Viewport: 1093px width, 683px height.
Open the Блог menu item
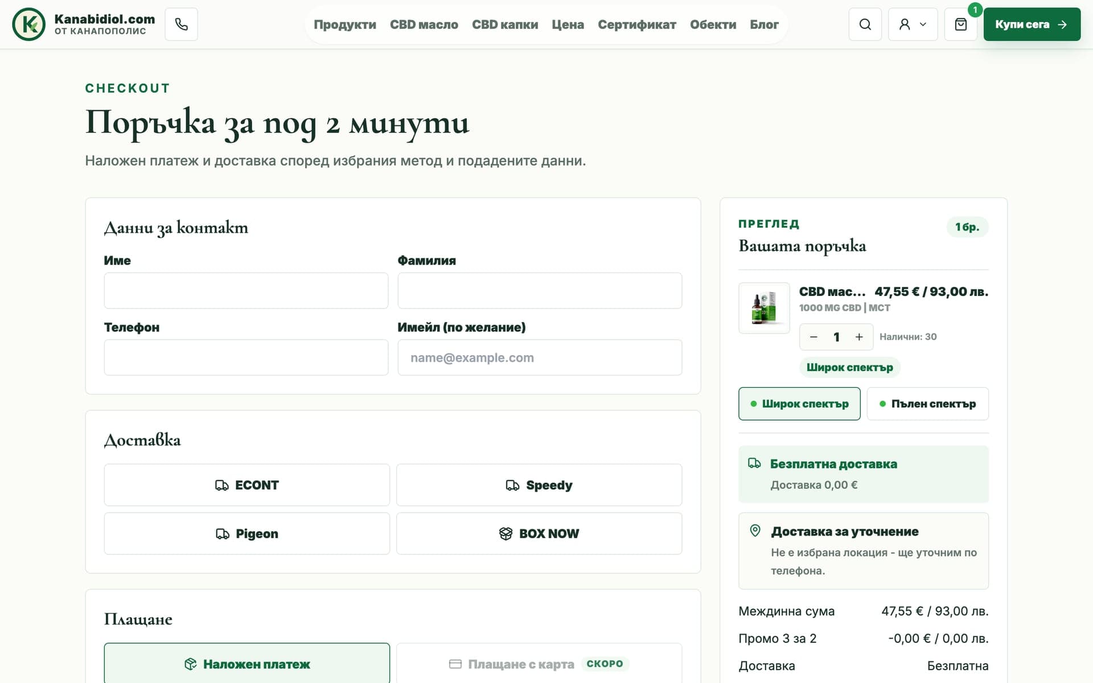click(x=764, y=24)
